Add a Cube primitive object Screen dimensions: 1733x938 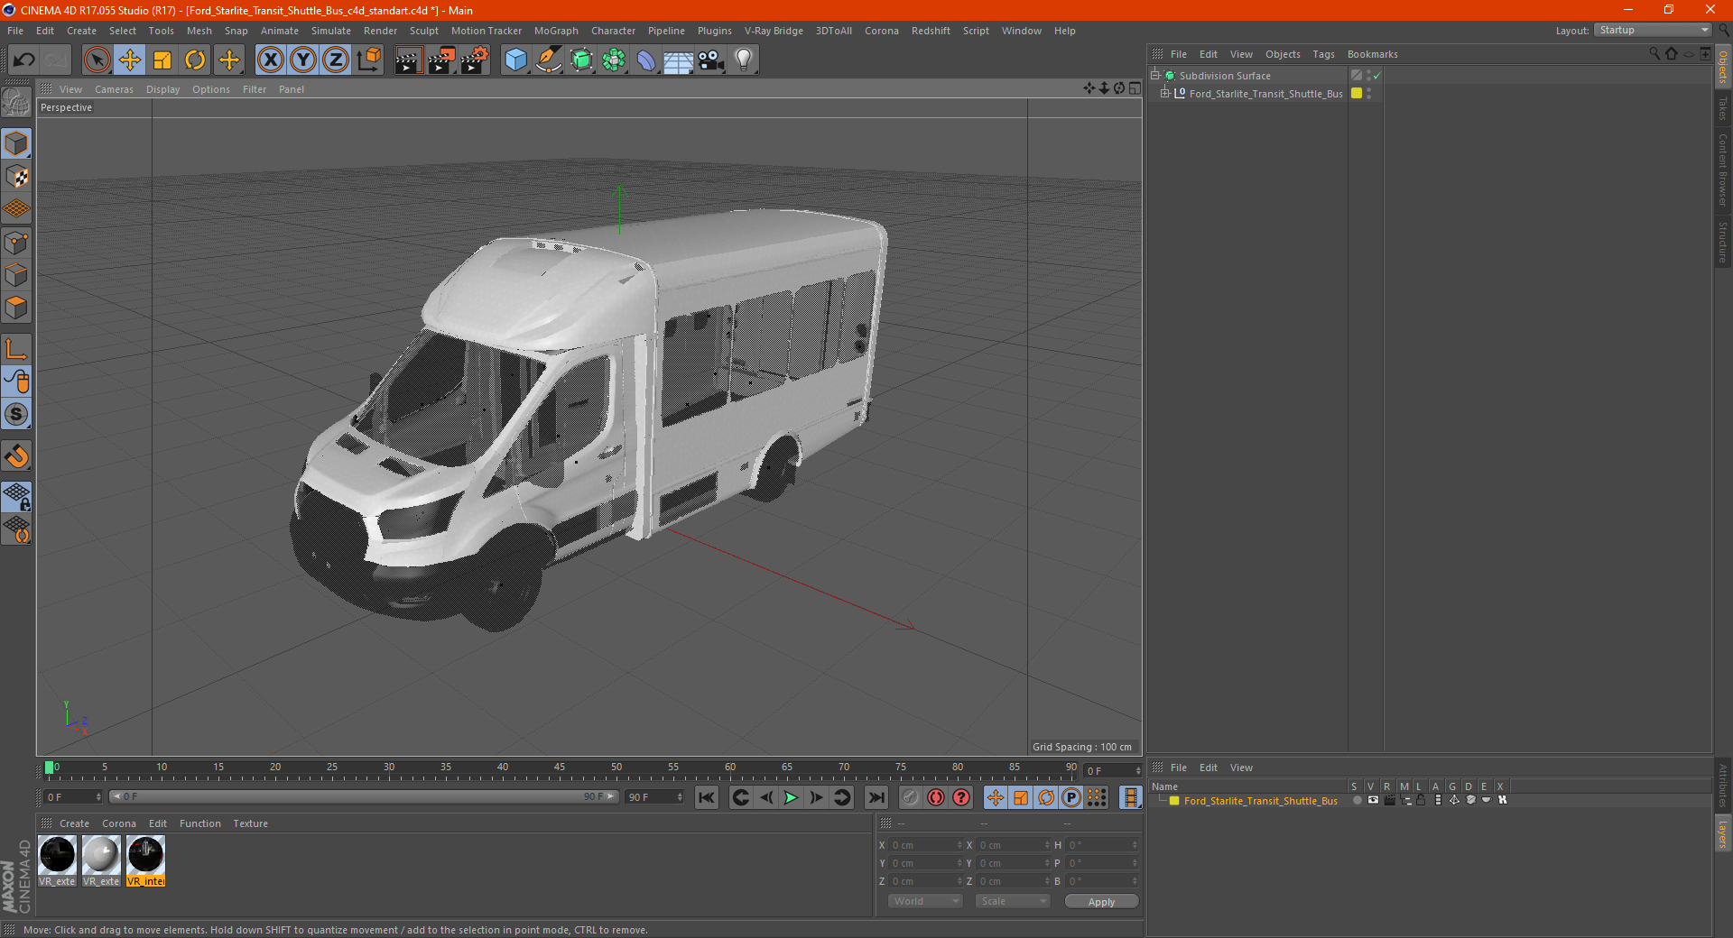(x=515, y=60)
